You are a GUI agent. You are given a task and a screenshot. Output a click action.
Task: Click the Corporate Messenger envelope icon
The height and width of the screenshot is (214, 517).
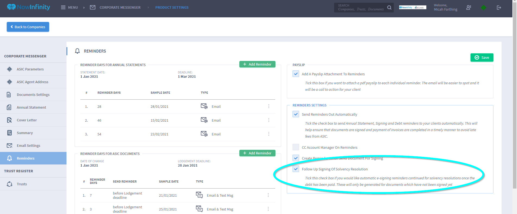point(93,7)
